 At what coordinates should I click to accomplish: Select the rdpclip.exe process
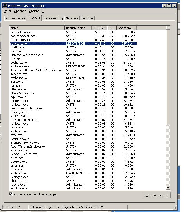pos(73,185)
